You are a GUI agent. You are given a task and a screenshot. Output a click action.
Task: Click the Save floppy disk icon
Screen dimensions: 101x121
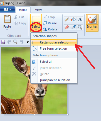click(x=3, y=42)
